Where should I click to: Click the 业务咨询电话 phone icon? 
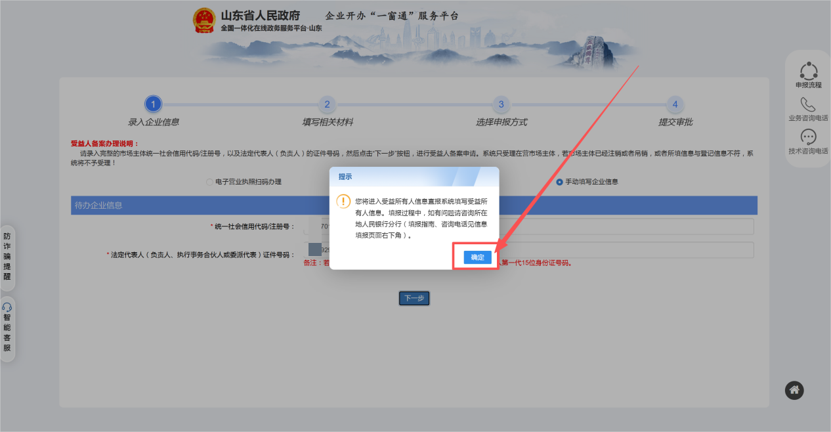pos(808,105)
